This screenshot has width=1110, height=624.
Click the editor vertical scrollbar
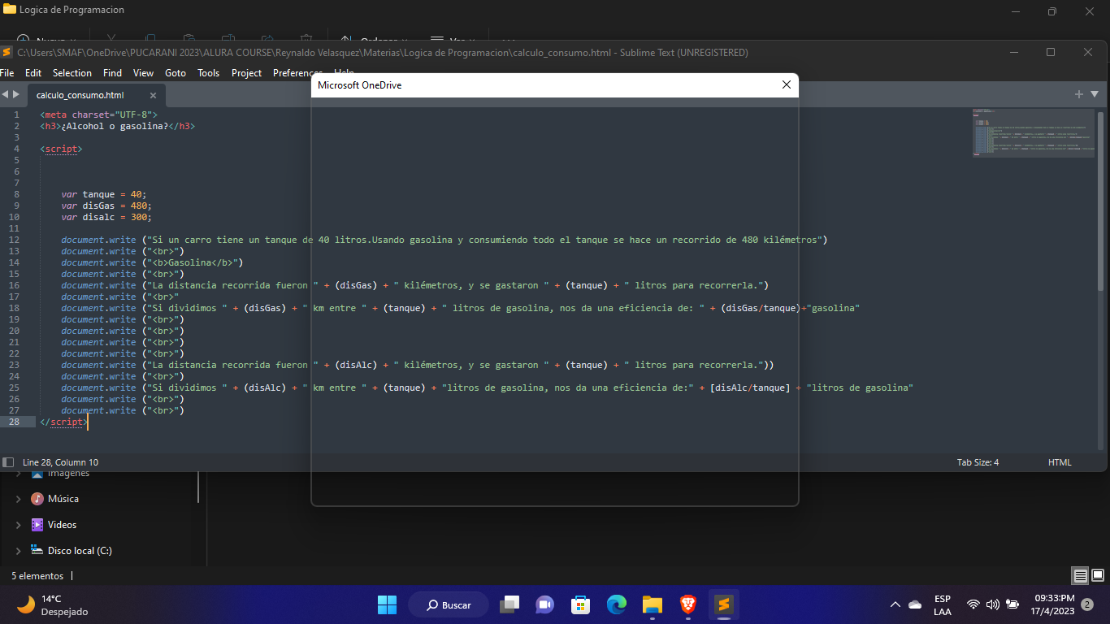(x=1101, y=203)
